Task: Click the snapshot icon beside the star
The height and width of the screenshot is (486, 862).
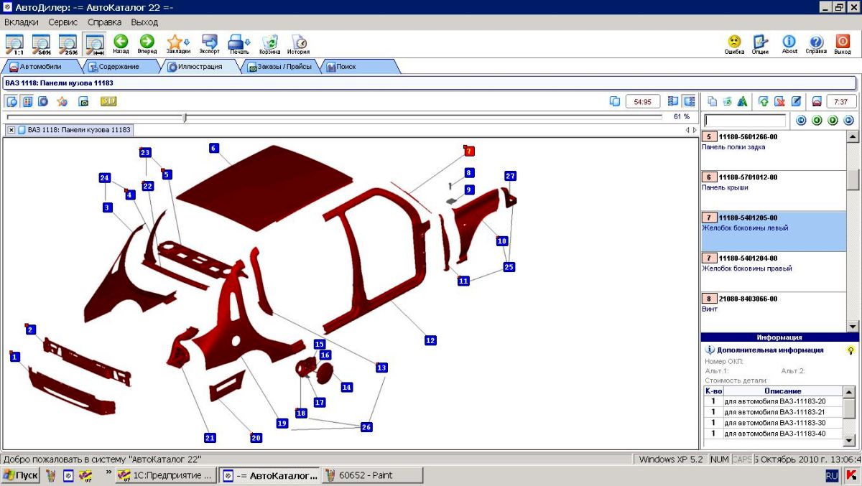Action: [x=83, y=101]
